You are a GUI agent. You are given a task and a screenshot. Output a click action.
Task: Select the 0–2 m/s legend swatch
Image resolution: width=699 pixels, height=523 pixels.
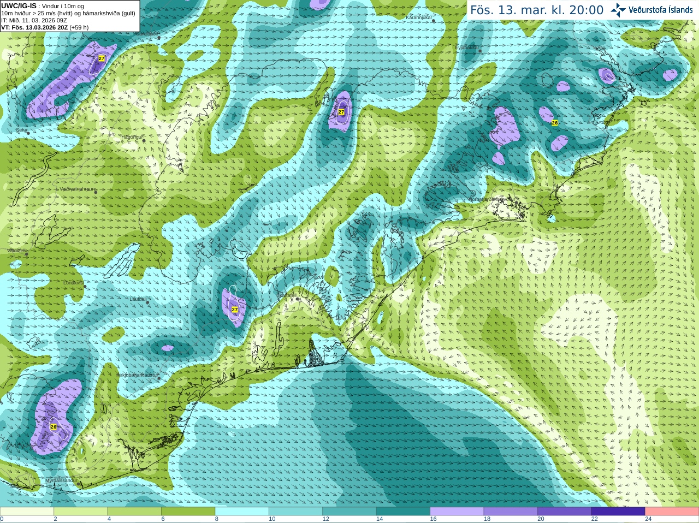click(27, 512)
